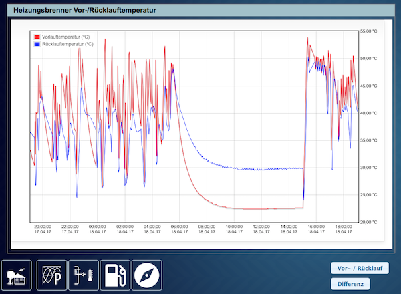Toggle the blue Rücklauftemperatur legend swatch
This screenshot has width=401, height=294.
click(37, 44)
